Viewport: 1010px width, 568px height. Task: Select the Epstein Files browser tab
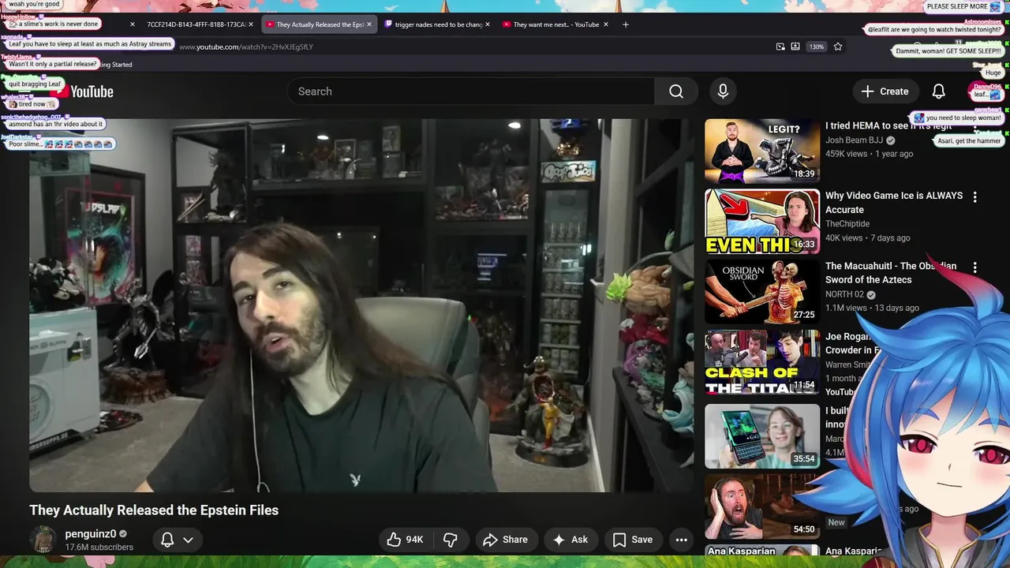coord(319,24)
